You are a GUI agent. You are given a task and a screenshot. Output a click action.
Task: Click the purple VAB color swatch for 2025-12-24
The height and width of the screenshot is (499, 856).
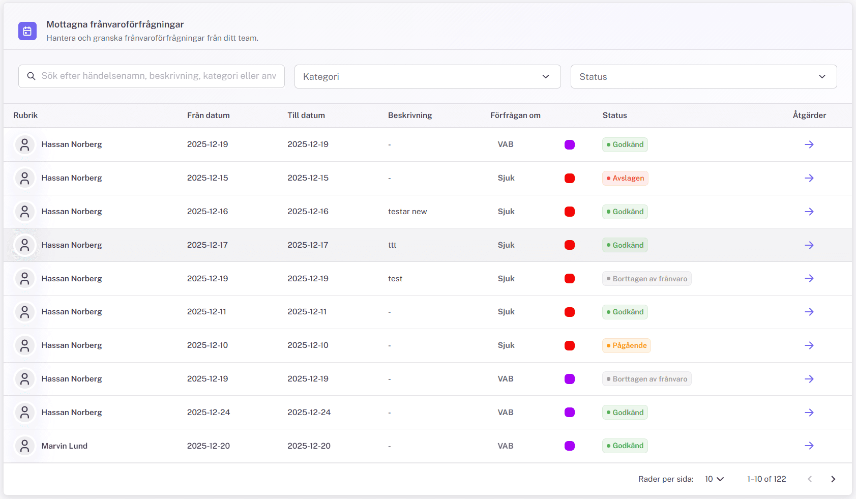(570, 413)
